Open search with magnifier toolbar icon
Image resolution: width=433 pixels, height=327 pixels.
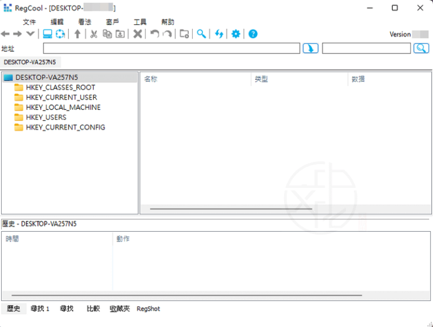tap(201, 34)
